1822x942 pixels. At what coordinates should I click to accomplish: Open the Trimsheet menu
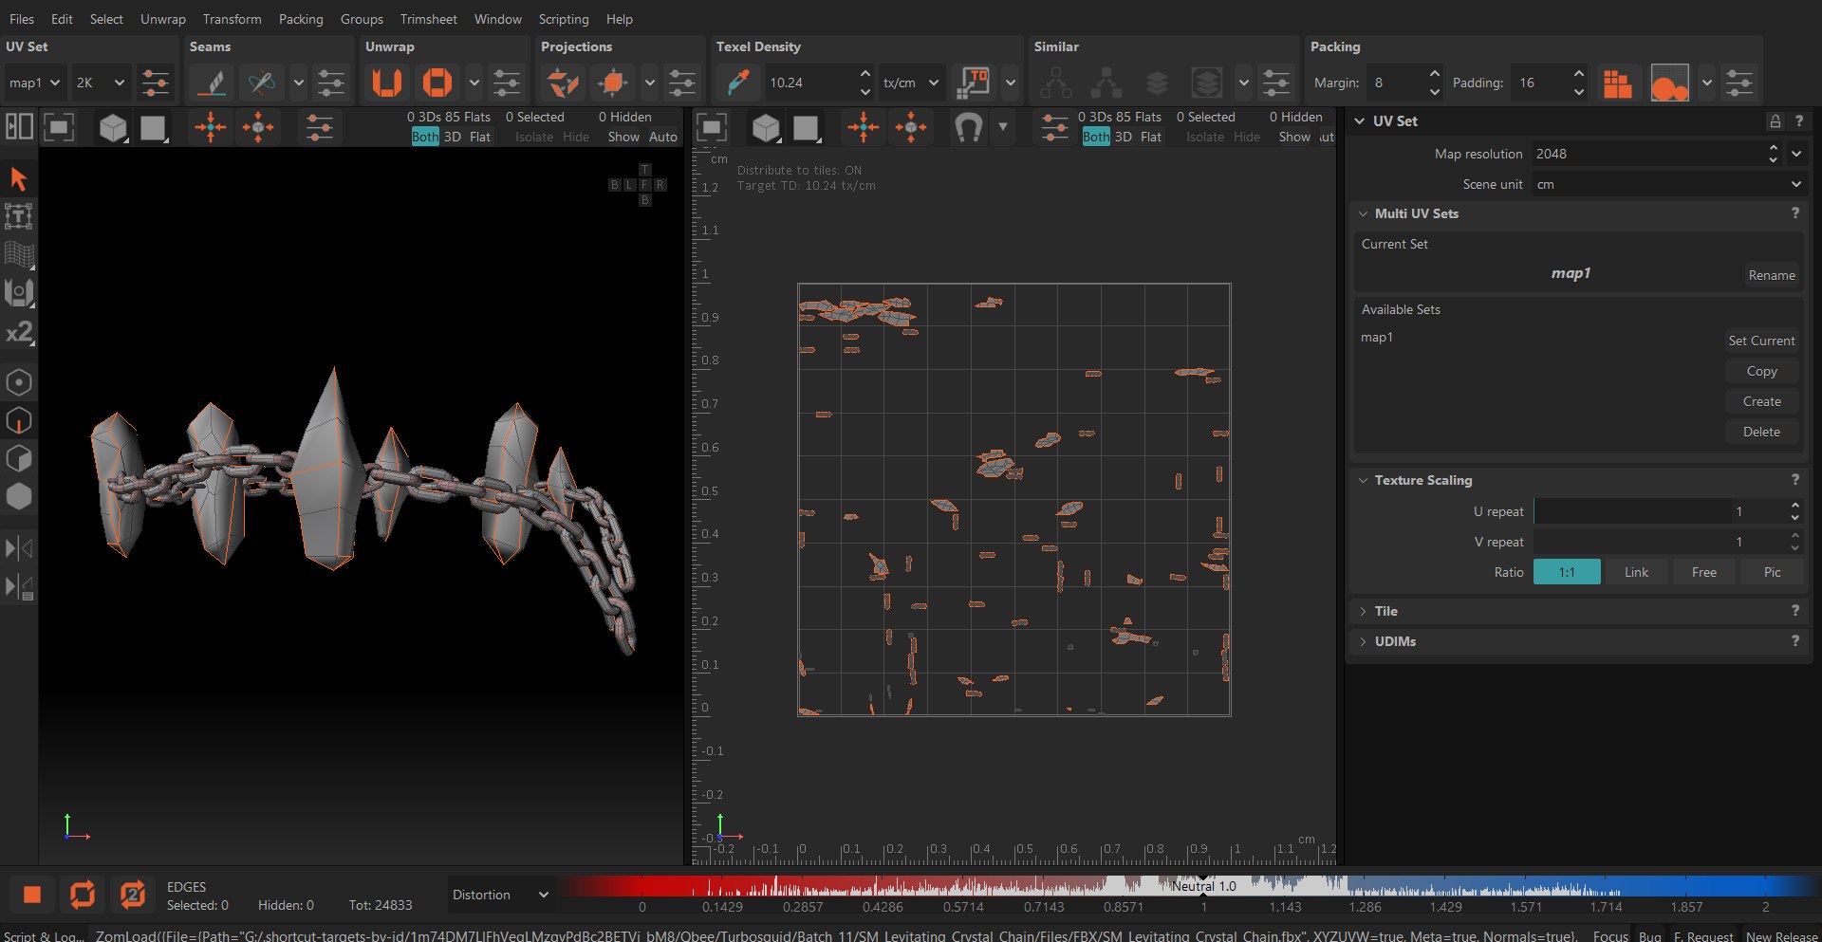(x=428, y=19)
